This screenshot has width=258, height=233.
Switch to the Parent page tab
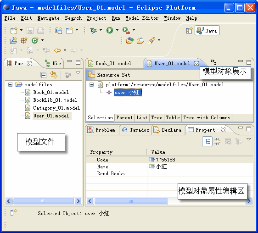click(x=124, y=118)
